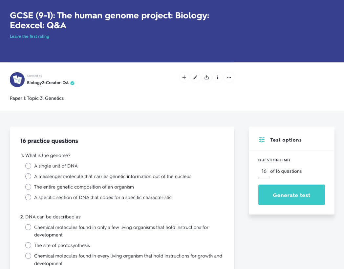This screenshot has height=269, width=344.
Task: Click the plus icon to add set
Action: pos(184,78)
